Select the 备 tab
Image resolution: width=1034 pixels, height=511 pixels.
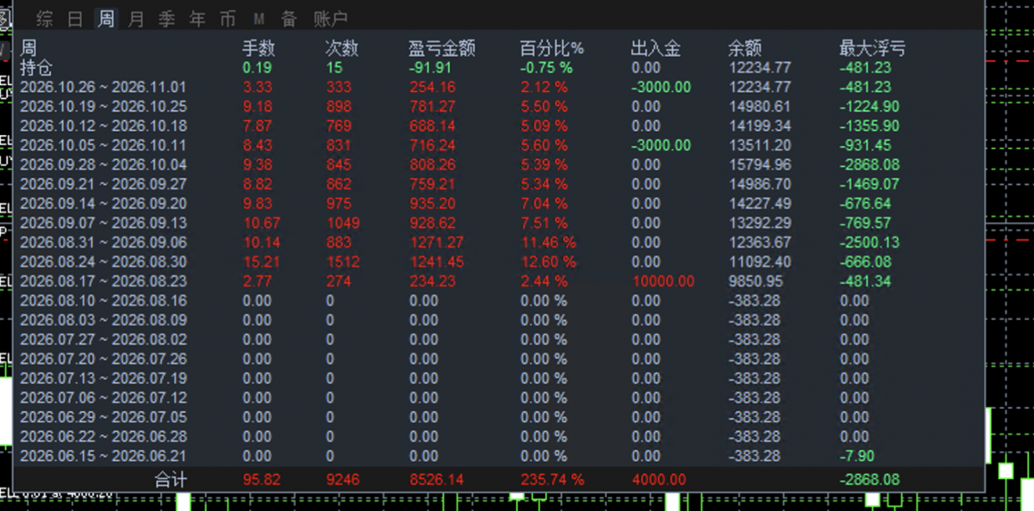[x=289, y=18]
